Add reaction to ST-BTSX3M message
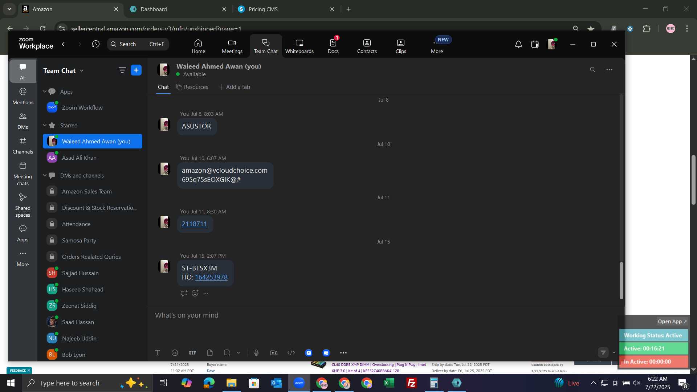Screen dimensions: 697x392 click(x=195, y=293)
